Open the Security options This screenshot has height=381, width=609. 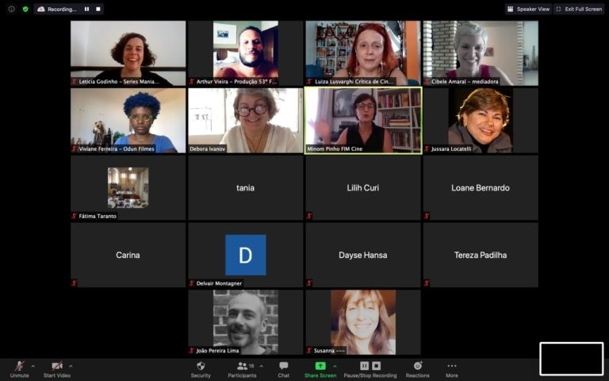pyautogui.click(x=201, y=369)
